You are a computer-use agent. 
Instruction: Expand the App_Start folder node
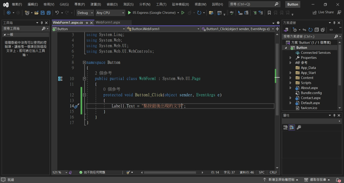pos(291,73)
